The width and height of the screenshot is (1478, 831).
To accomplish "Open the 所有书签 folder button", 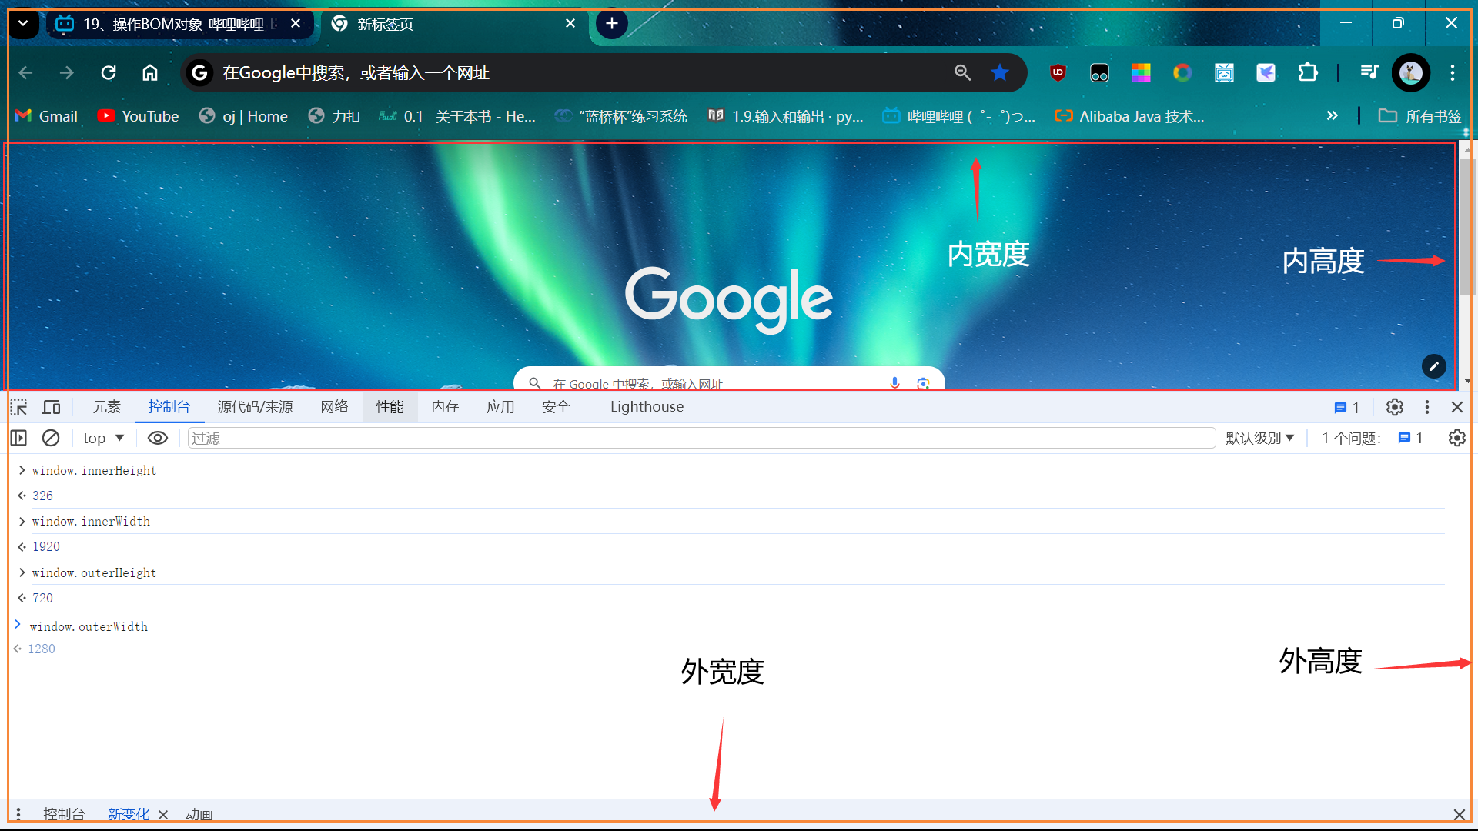I will (x=1420, y=116).
